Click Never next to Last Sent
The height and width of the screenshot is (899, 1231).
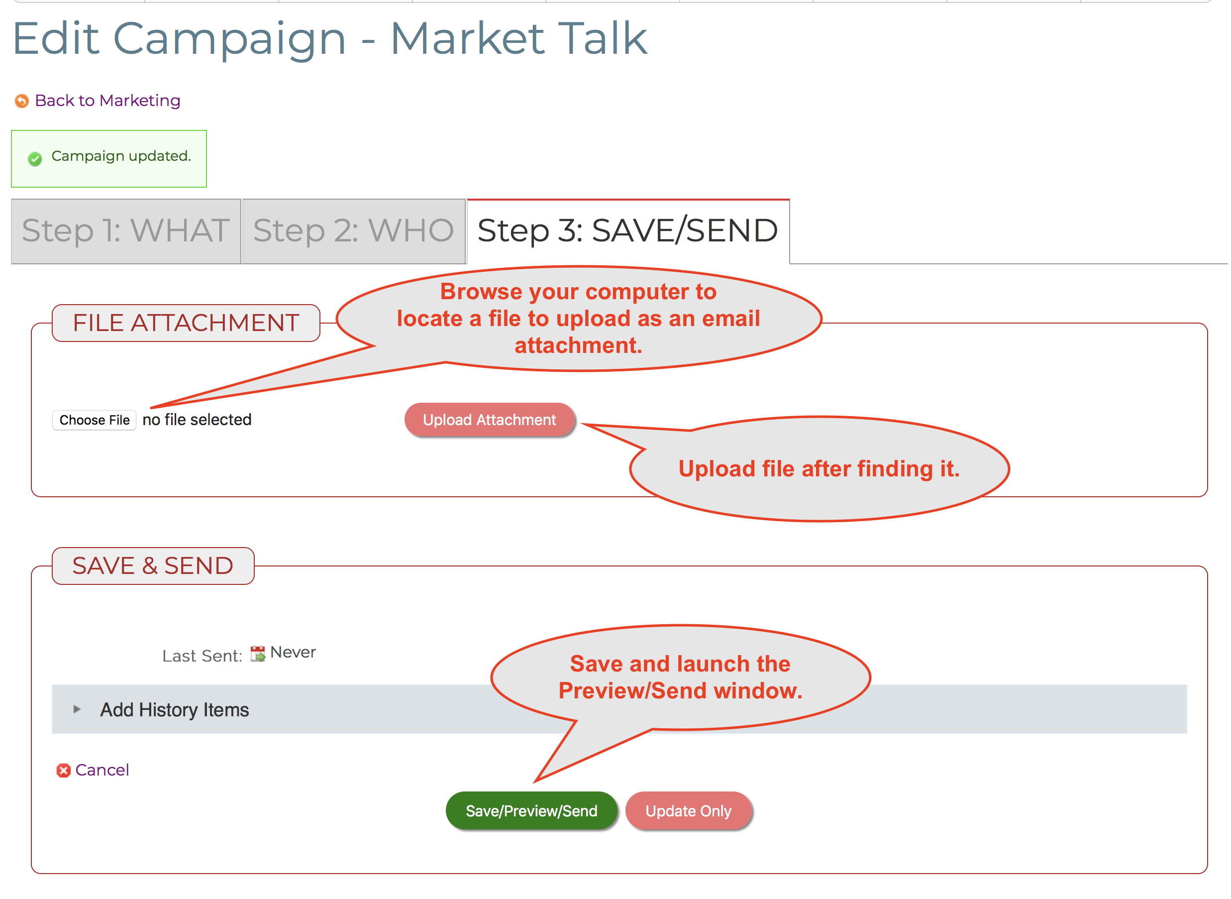[x=292, y=652]
